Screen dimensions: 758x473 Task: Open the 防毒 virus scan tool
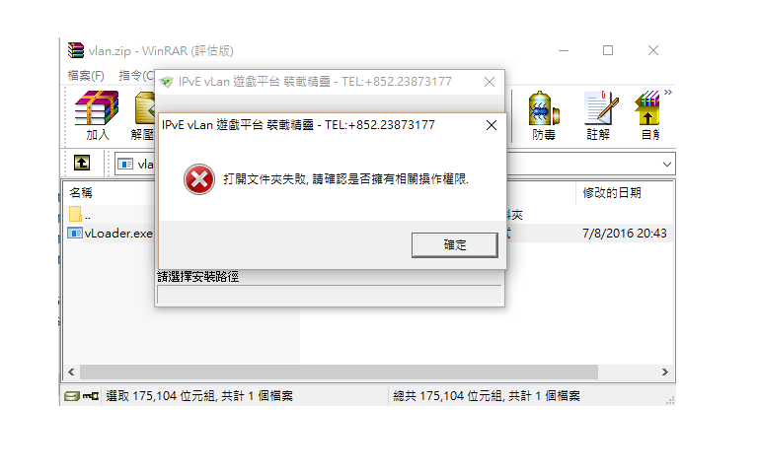(544, 116)
